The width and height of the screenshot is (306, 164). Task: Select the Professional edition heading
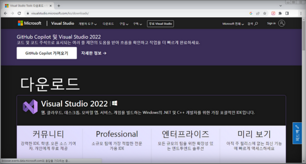pyautogui.click(x=117, y=134)
